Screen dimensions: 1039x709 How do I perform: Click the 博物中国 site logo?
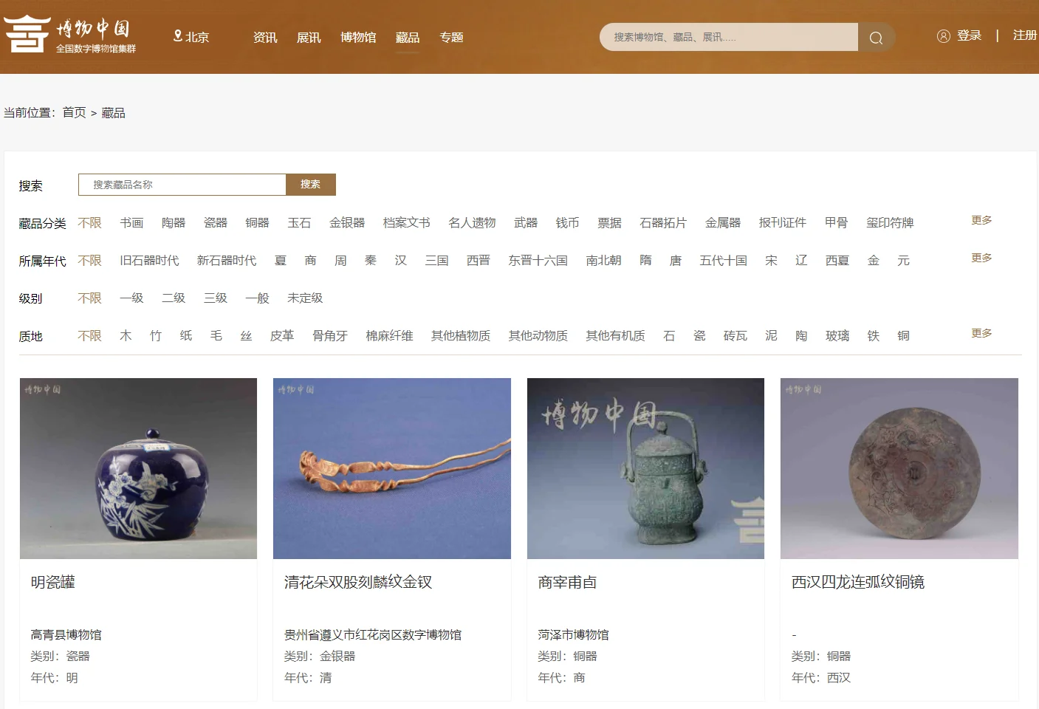coord(70,34)
